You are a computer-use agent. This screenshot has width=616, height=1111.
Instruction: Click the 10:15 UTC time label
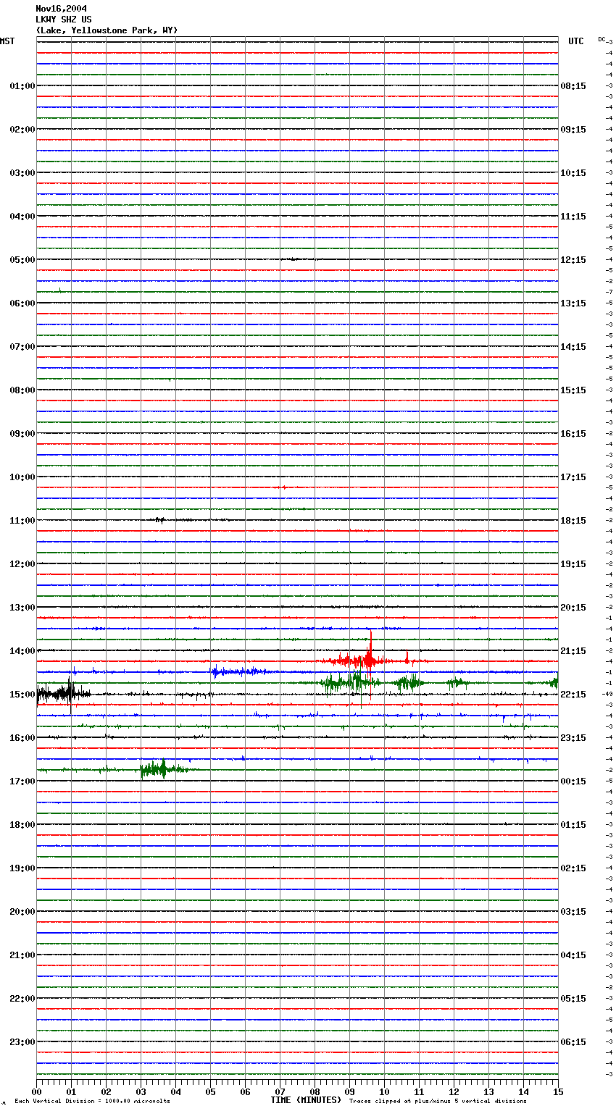point(573,173)
